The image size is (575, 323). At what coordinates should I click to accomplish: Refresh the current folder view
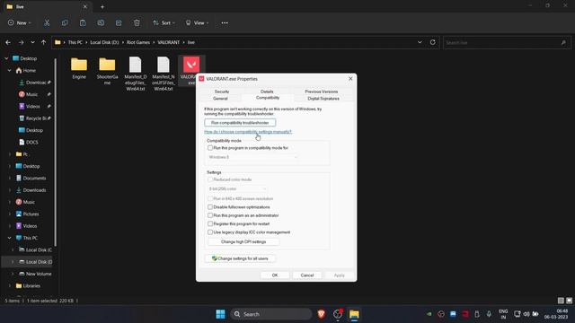433,42
